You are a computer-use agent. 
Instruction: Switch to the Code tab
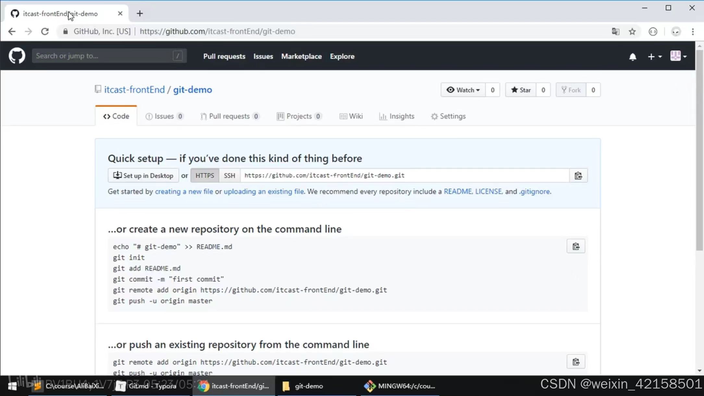pos(116,116)
